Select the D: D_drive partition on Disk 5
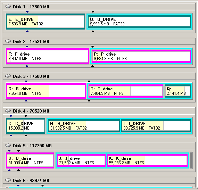This screenshot has height=190, width=198. (x=30, y=160)
